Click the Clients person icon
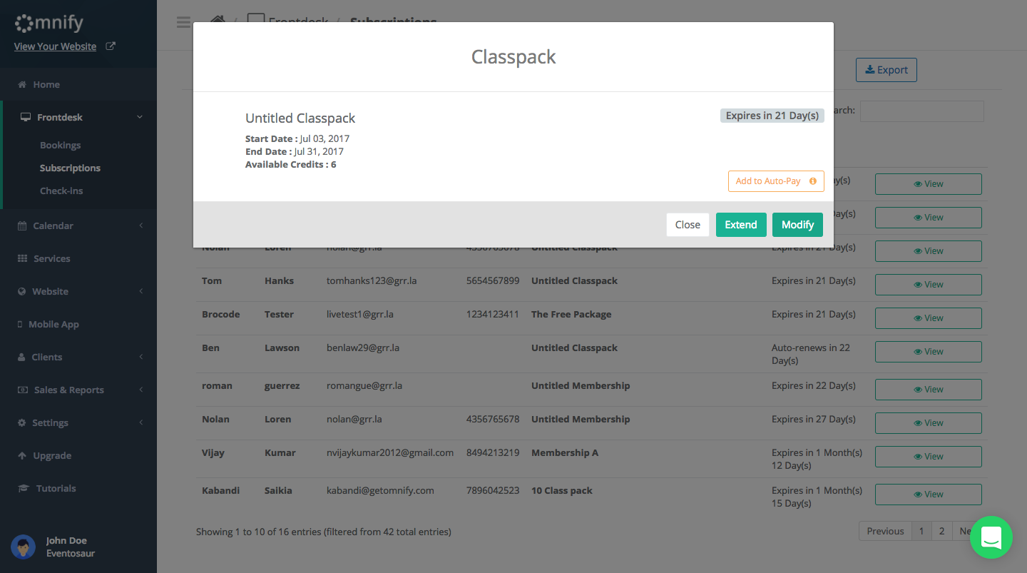The height and width of the screenshot is (573, 1027). [21, 357]
